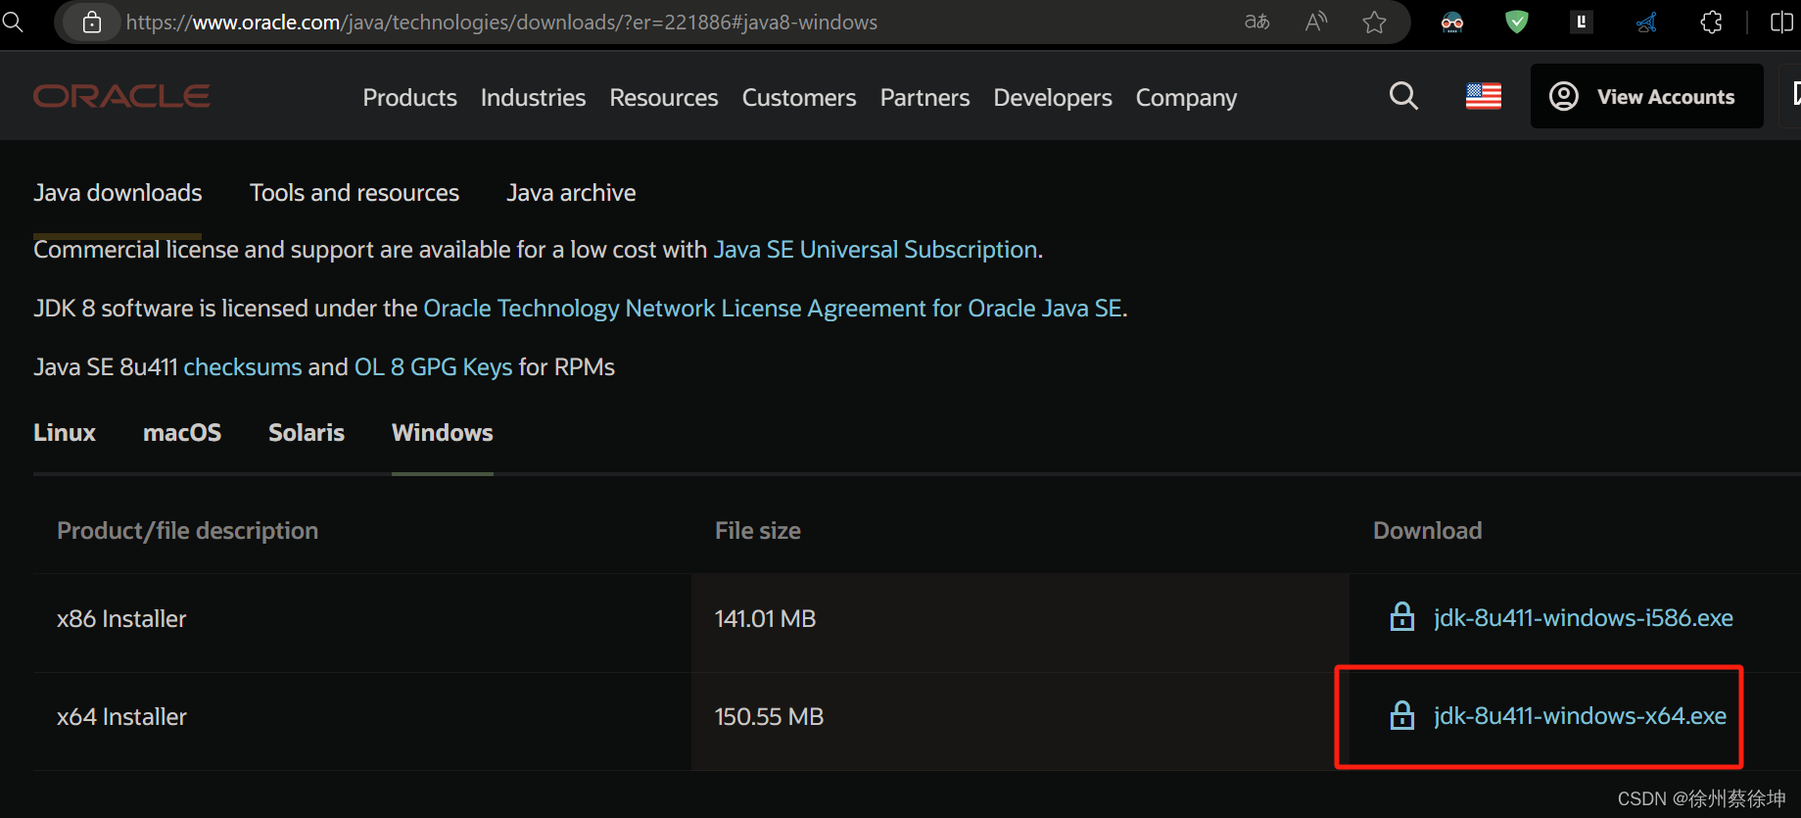Open the Developers menu
1801x818 pixels.
[x=1053, y=98]
